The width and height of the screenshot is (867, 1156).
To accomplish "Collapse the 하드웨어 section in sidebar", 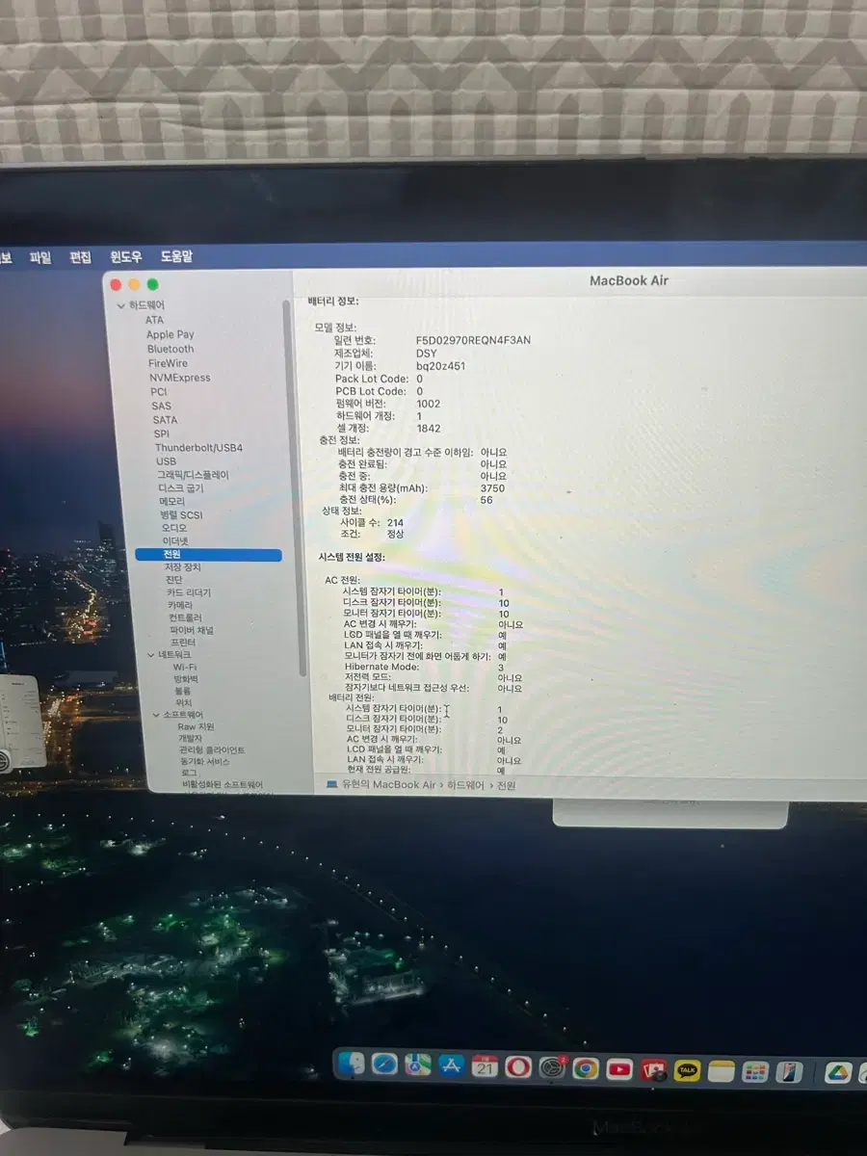I will tap(121, 305).
